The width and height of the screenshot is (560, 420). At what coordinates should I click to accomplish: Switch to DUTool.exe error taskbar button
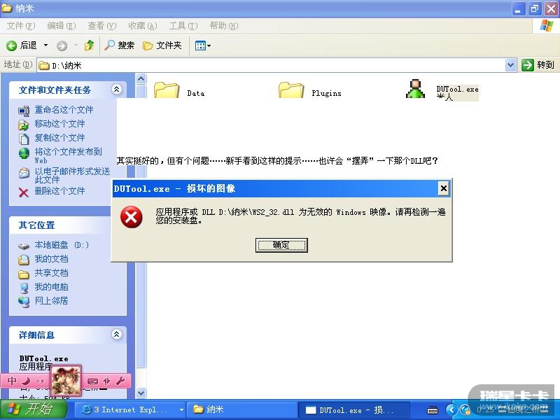353,410
